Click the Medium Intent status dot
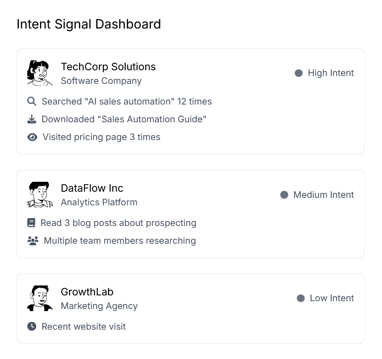Screen dimensions: 382x359 (284, 195)
